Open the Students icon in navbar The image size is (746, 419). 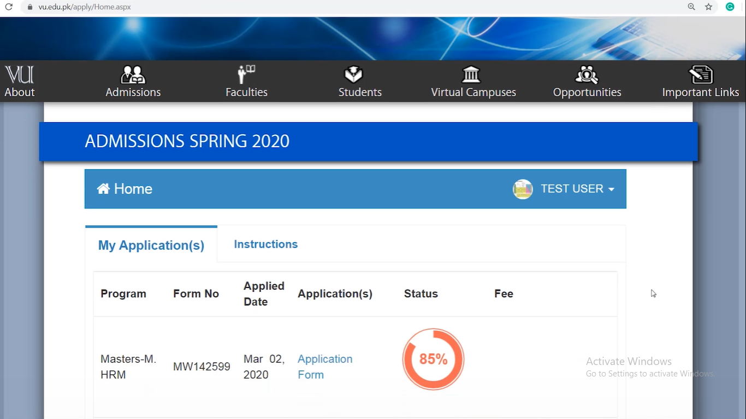(353, 75)
